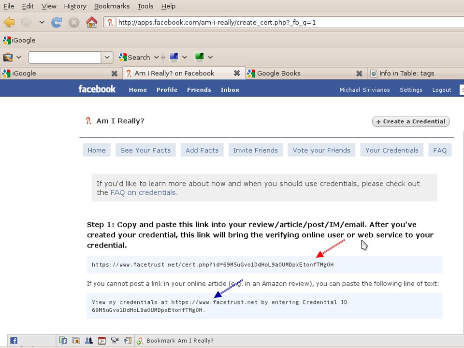Open the iGoogle bookmark in the bookmarks toolbar

(x=19, y=40)
